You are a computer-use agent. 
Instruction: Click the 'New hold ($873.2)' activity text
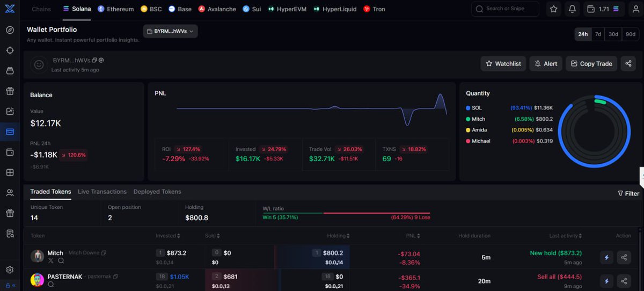(555, 253)
